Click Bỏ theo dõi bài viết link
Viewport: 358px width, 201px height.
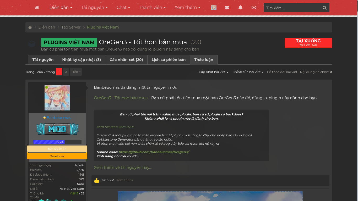(x=282, y=72)
